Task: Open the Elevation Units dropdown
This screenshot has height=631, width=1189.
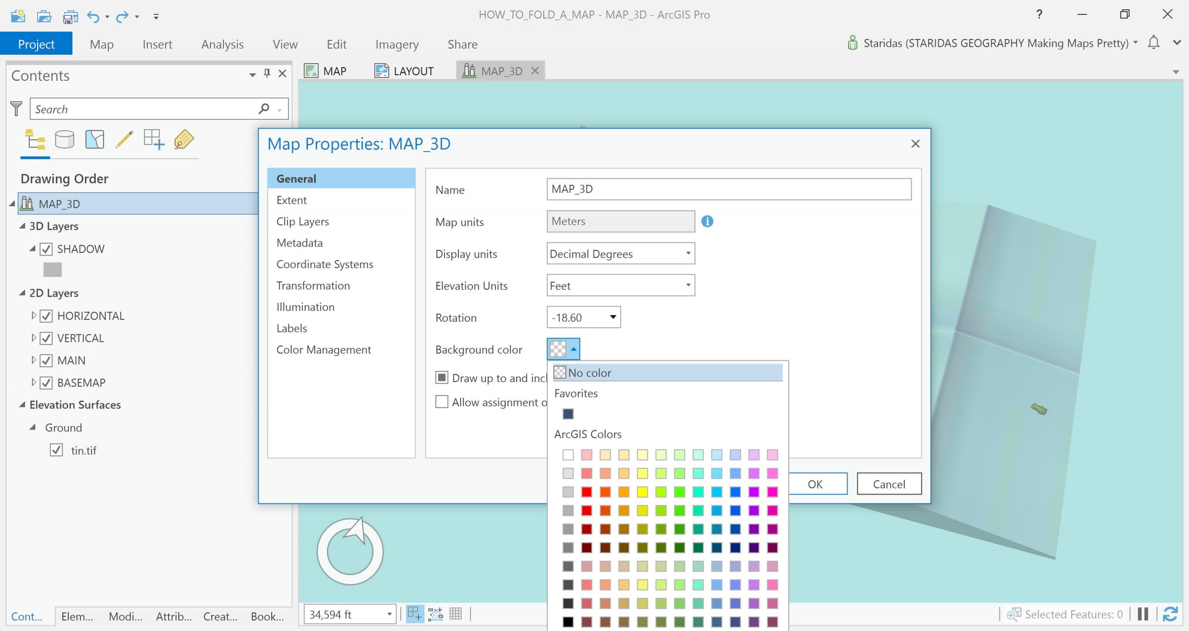Action: [621, 286]
